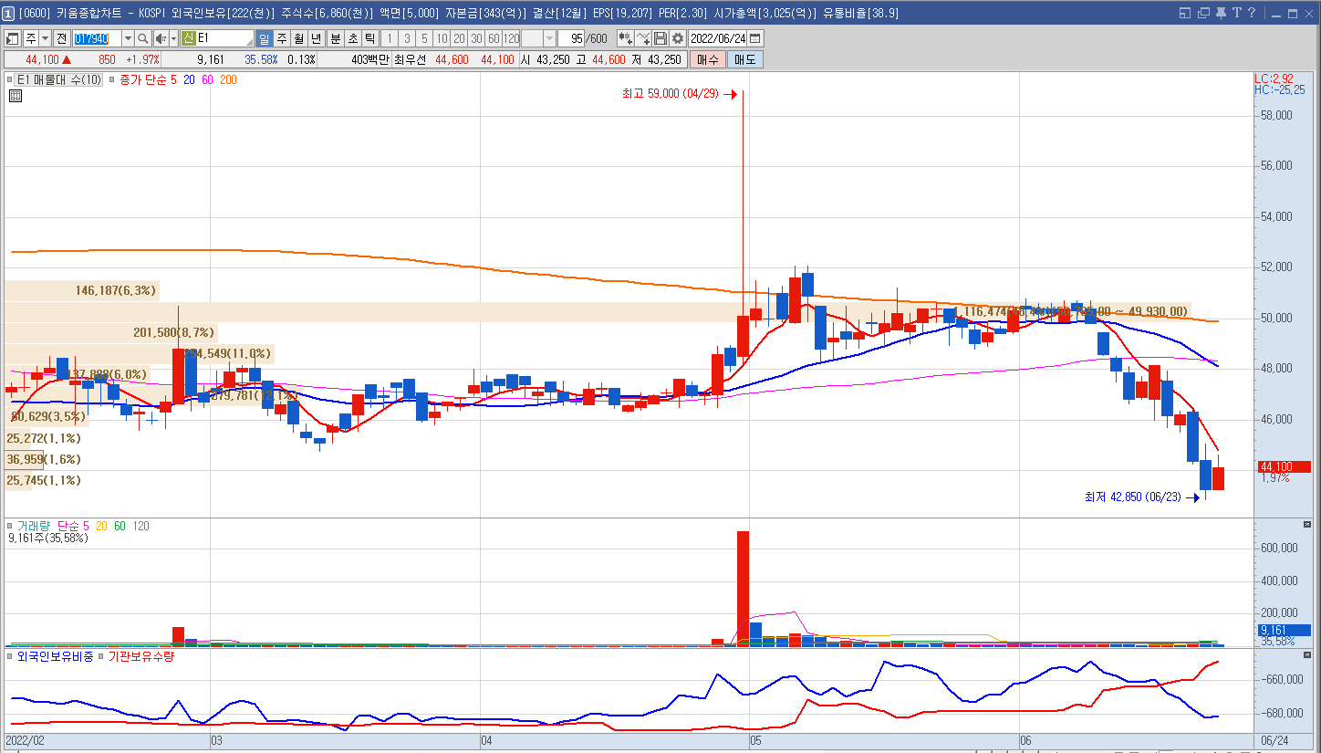Click the 매도 sell button

click(744, 59)
